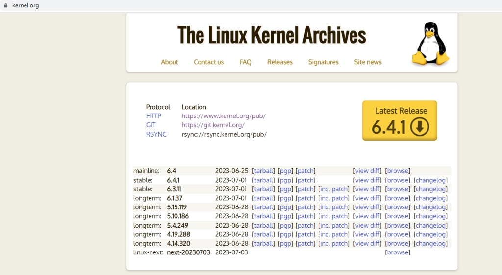Browse longterm 6.1.37 source
502x275 pixels.
[x=398, y=198]
